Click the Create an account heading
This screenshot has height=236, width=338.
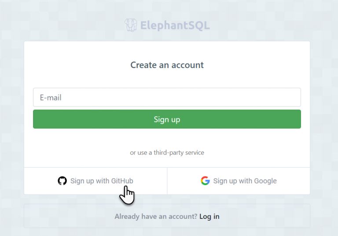(167, 65)
